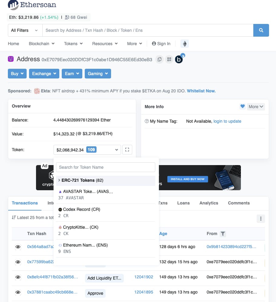Preview transaction 0x564a8ad7a with eye icon
The image size is (276, 302).
click(18, 247)
